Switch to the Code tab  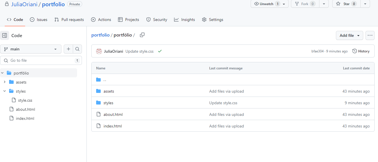click(x=15, y=20)
